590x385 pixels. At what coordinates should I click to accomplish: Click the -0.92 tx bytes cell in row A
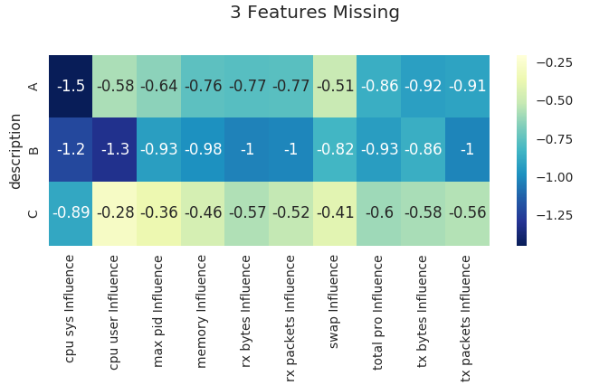pos(423,86)
